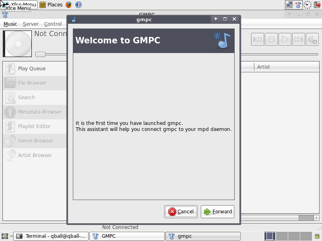Screen dimensions: 322x241
Task: Click the Search magnifier icon
Action: click(x=10, y=98)
